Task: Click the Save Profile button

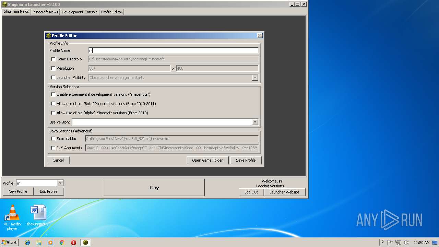Action: point(246,160)
